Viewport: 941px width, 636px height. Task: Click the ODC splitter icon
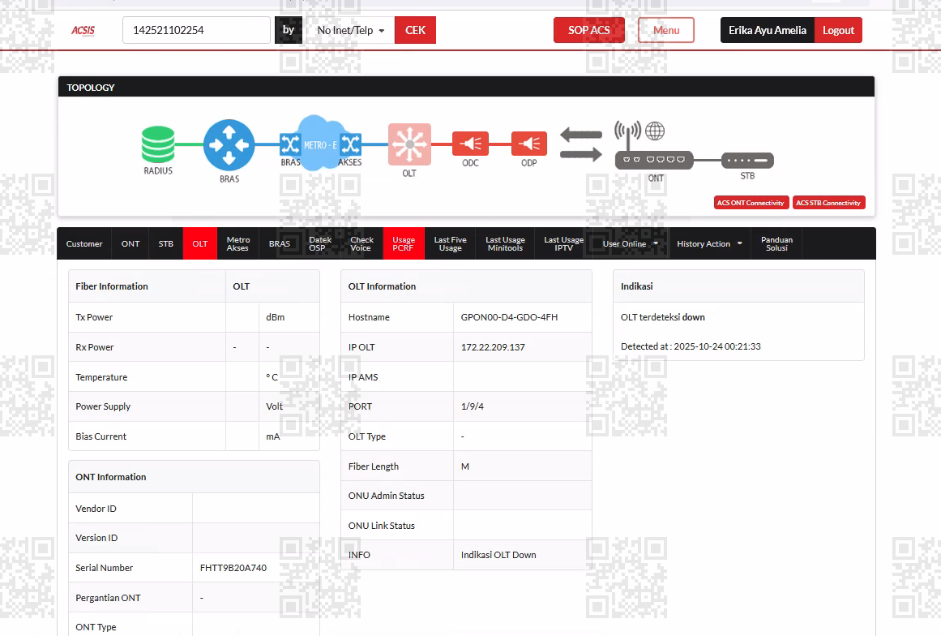(470, 144)
